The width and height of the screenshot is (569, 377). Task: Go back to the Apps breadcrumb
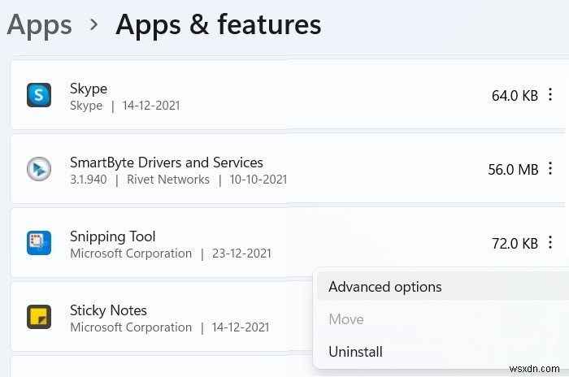pos(38,24)
